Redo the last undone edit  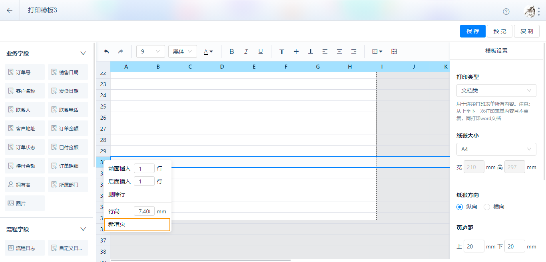(x=120, y=51)
